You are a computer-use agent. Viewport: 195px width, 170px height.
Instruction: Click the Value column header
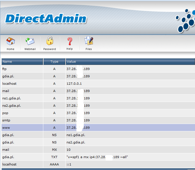(x=130, y=62)
